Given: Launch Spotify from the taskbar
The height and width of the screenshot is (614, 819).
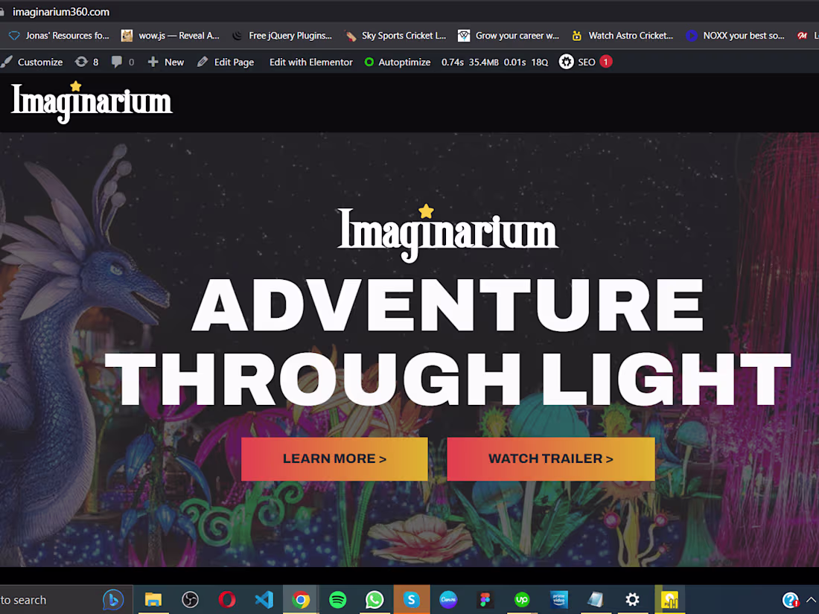Looking at the screenshot, I should pos(337,600).
